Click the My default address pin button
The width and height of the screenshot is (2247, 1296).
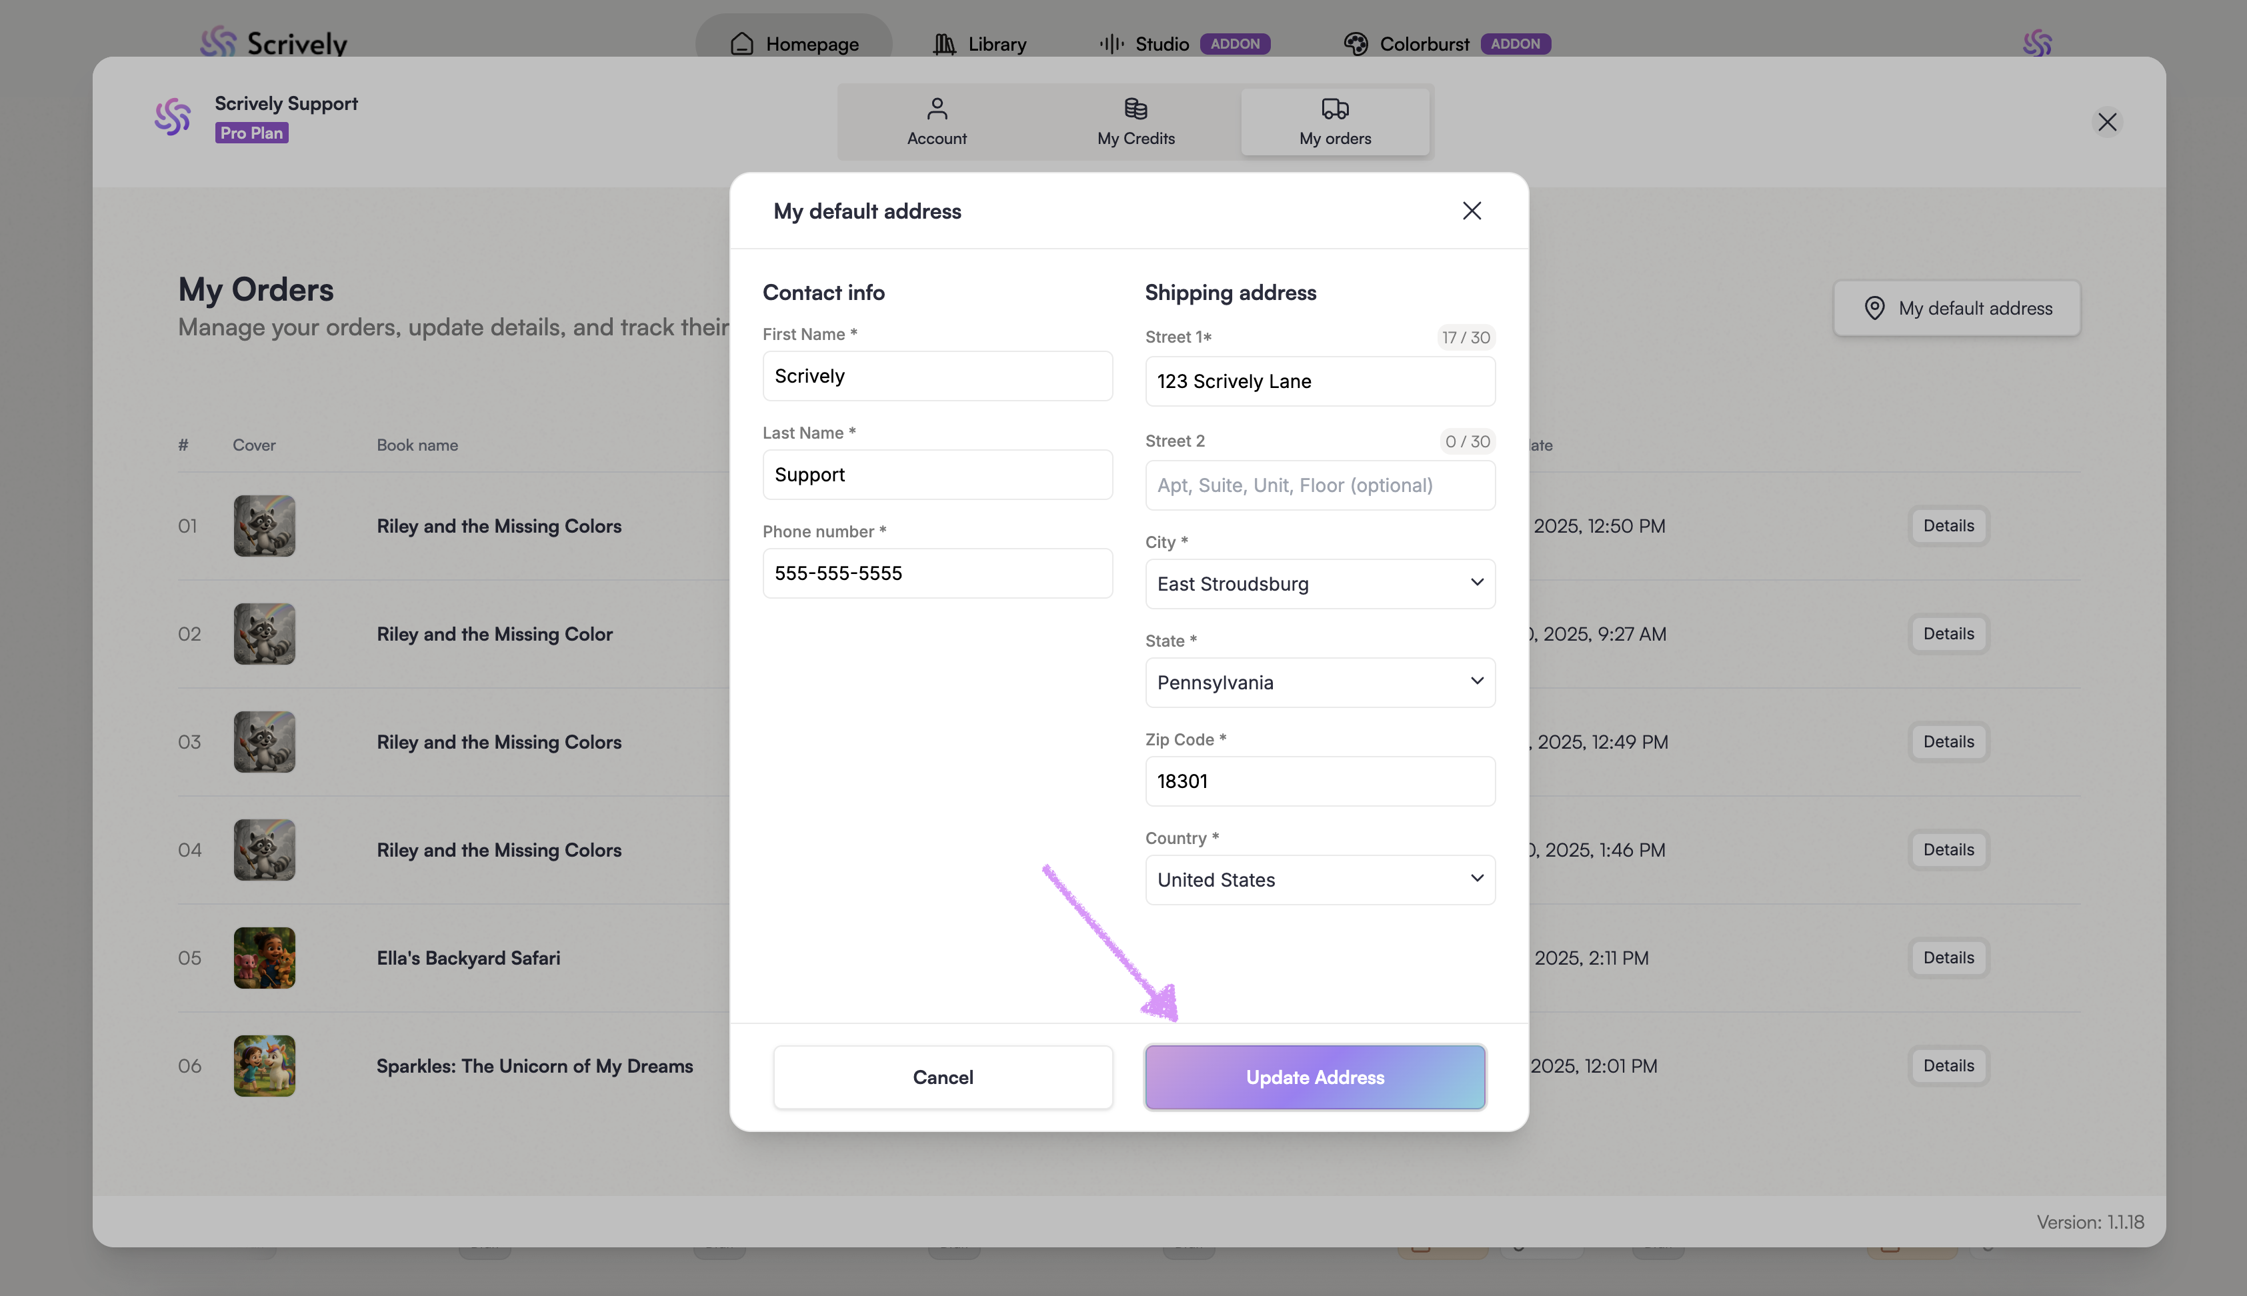(1957, 308)
